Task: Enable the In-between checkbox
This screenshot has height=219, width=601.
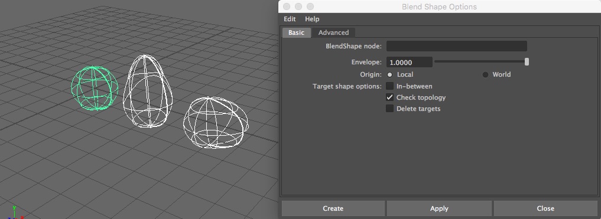Action: pos(390,86)
